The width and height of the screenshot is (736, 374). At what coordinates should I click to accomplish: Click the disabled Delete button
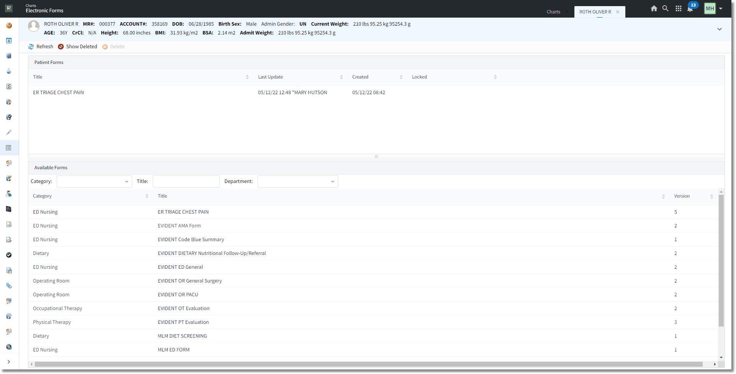coord(113,47)
